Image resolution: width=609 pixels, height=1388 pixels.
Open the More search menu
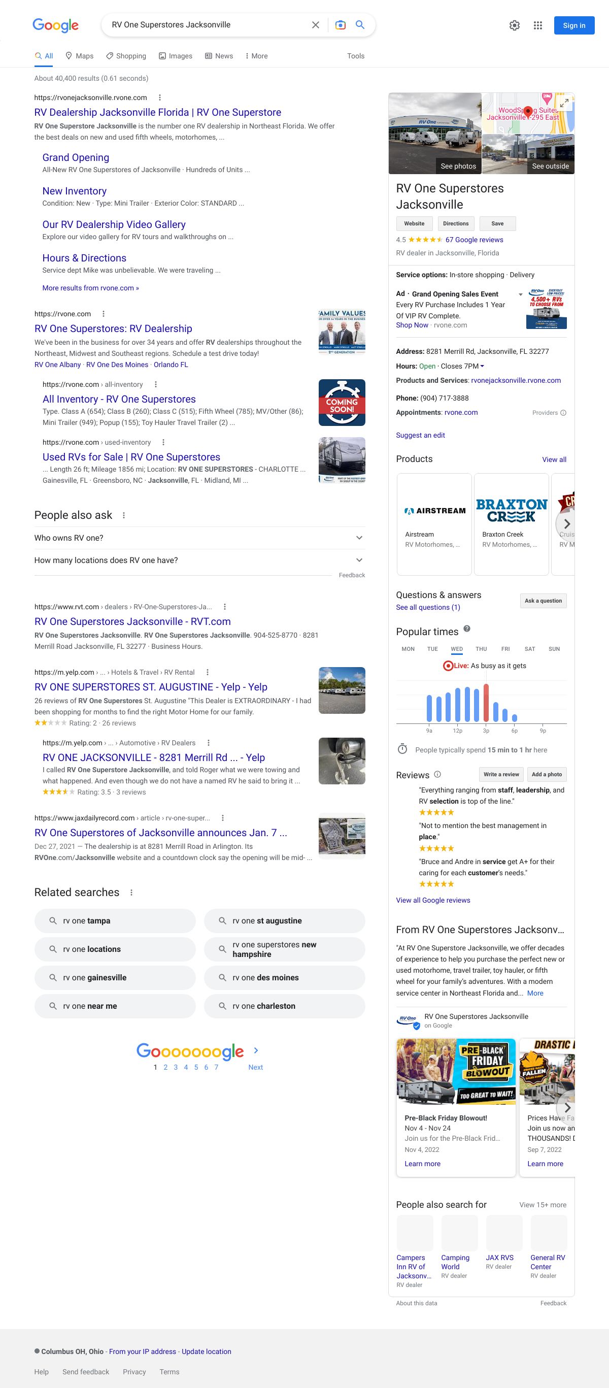[256, 56]
